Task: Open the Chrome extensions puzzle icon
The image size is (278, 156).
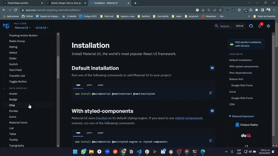Action: coord(257,10)
